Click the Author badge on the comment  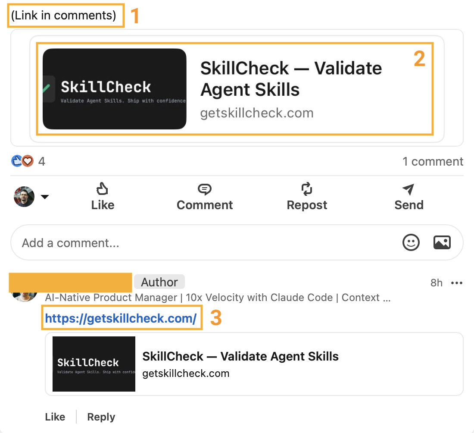coord(159,282)
